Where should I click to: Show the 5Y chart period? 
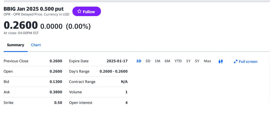point(197,61)
